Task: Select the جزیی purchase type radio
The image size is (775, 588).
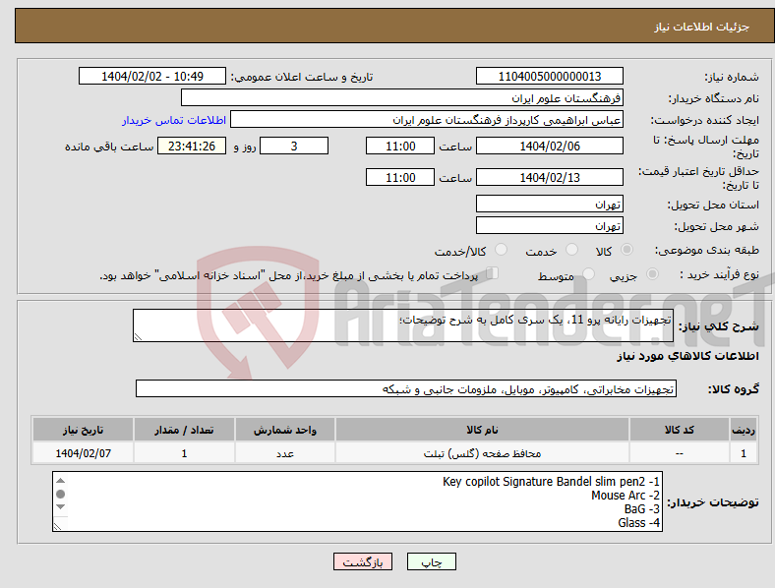Action: point(652,274)
